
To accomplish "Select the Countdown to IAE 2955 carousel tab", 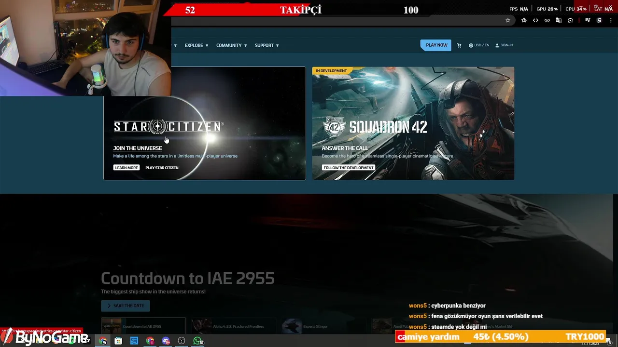I will tap(143, 326).
